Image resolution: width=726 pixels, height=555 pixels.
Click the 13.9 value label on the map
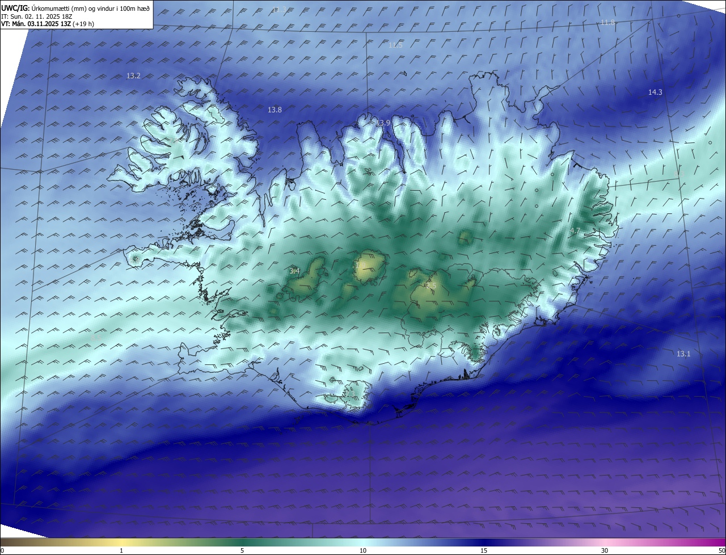click(x=383, y=123)
